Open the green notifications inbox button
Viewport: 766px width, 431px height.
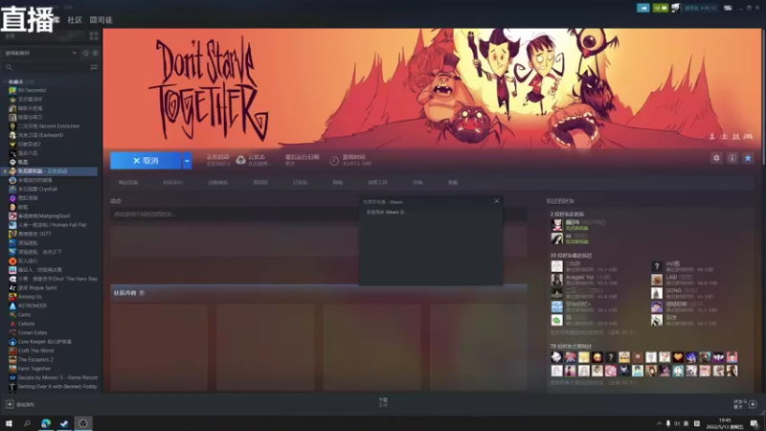660,8
